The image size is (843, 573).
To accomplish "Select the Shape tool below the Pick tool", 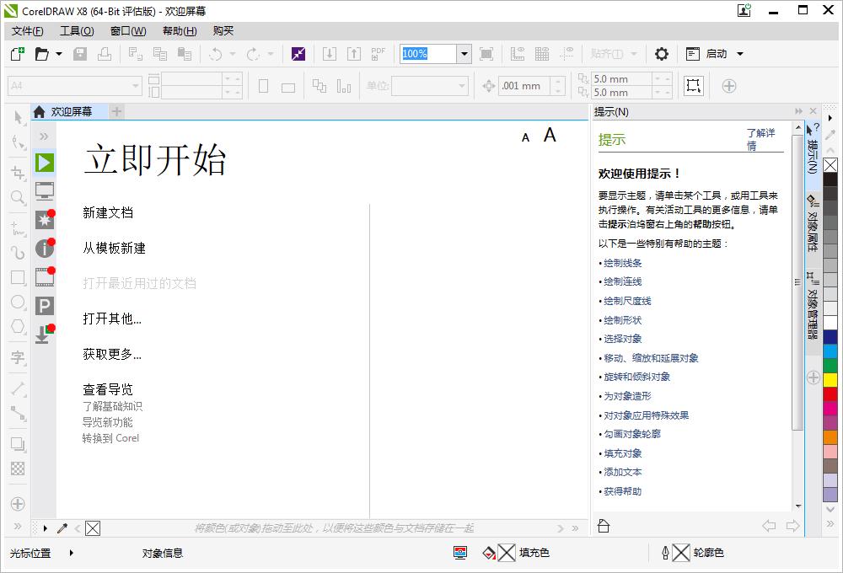I will [17, 142].
